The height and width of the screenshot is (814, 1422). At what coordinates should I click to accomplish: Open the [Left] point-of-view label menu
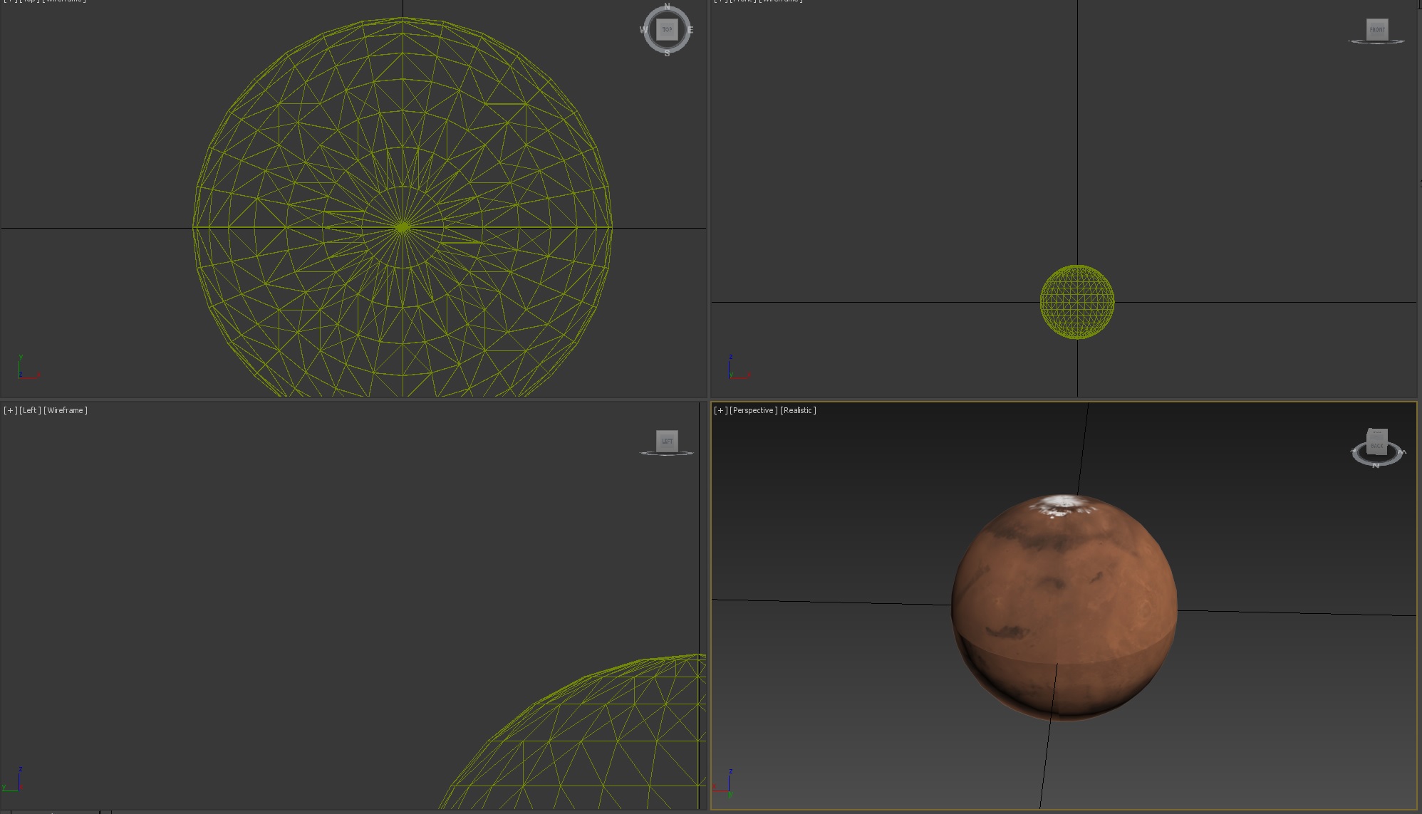pyautogui.click(x=30, y=410)
